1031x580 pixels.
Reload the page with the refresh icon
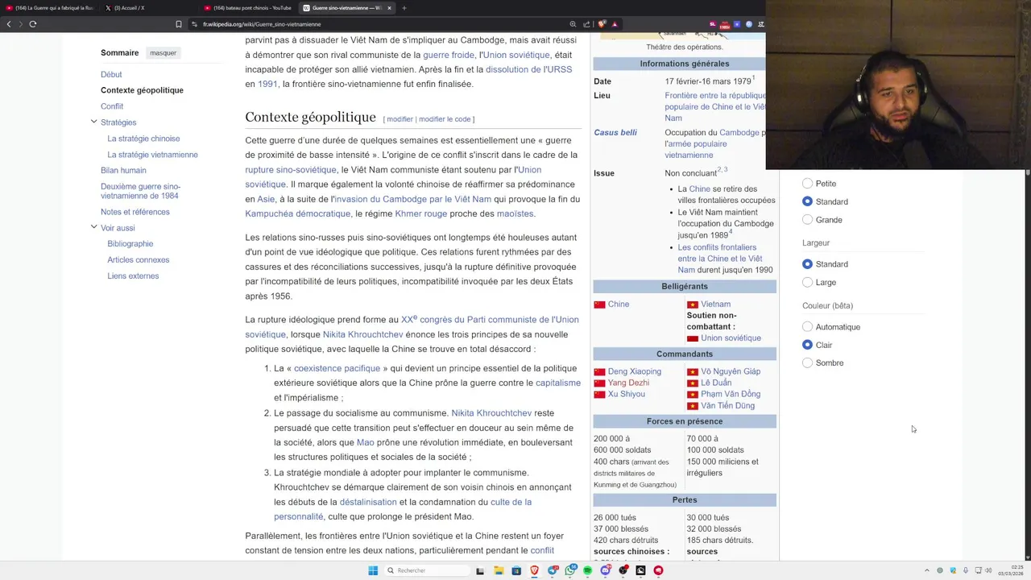pos(33,24)
